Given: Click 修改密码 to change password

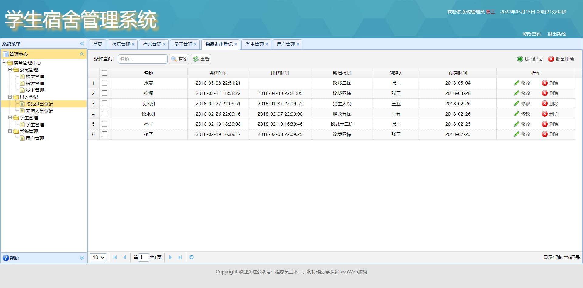Looking at the screenshot, I should [x=531, y=34].
